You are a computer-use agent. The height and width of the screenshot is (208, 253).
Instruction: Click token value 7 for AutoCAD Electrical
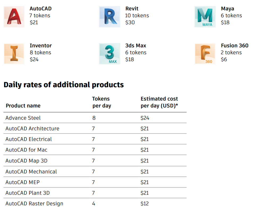[x=93, y=139]
